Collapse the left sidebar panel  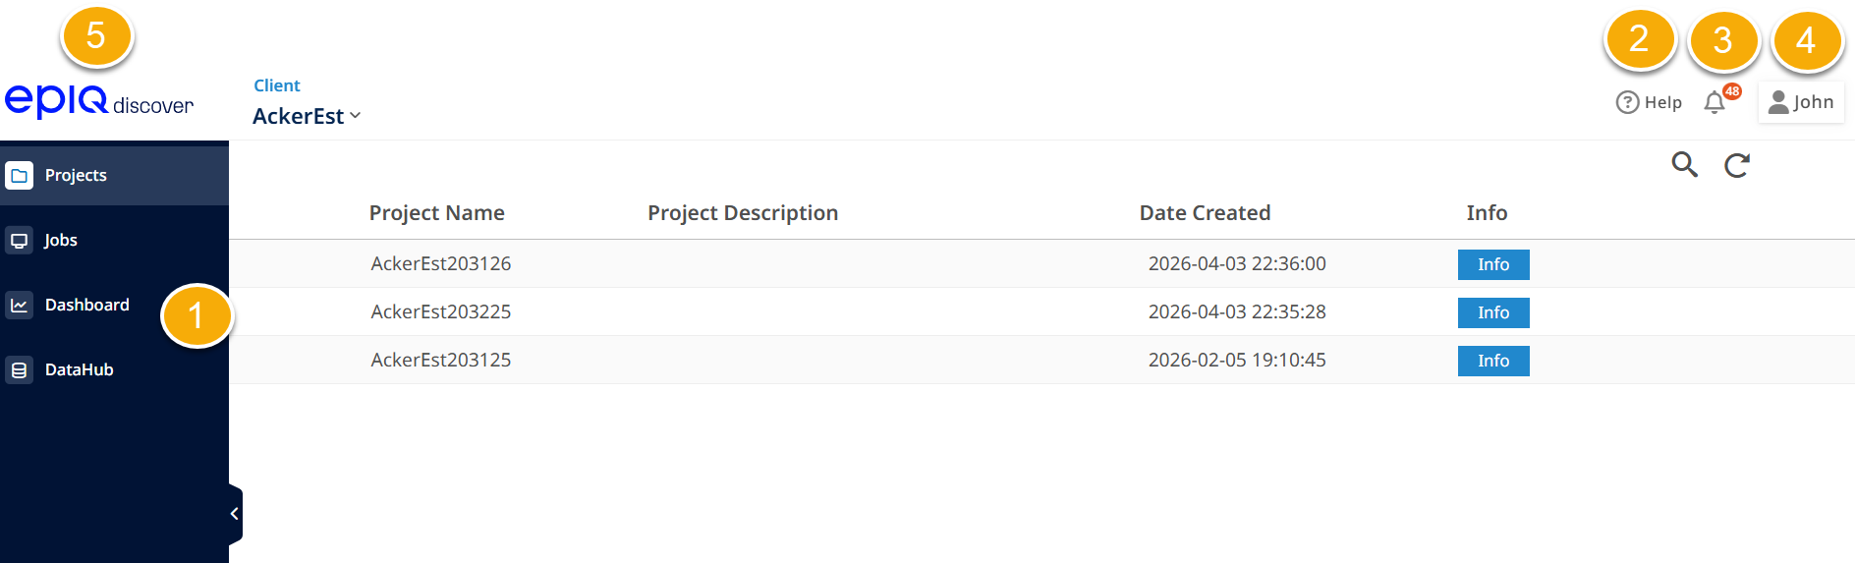(x=234, y=513)
